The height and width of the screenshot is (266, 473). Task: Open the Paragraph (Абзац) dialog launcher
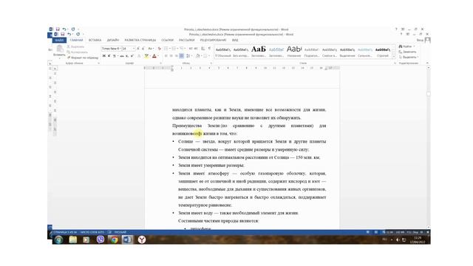pyautogui.click(x=211, y=64)
